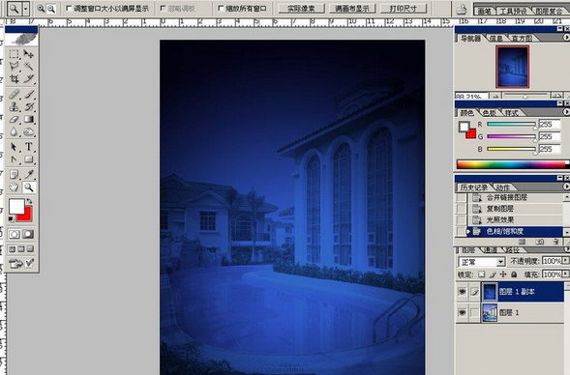Screen dimensions: 570x375
Task: Enable 调整窗口大小以满屏显示 checkbox
Action: [x=69, y=8]
